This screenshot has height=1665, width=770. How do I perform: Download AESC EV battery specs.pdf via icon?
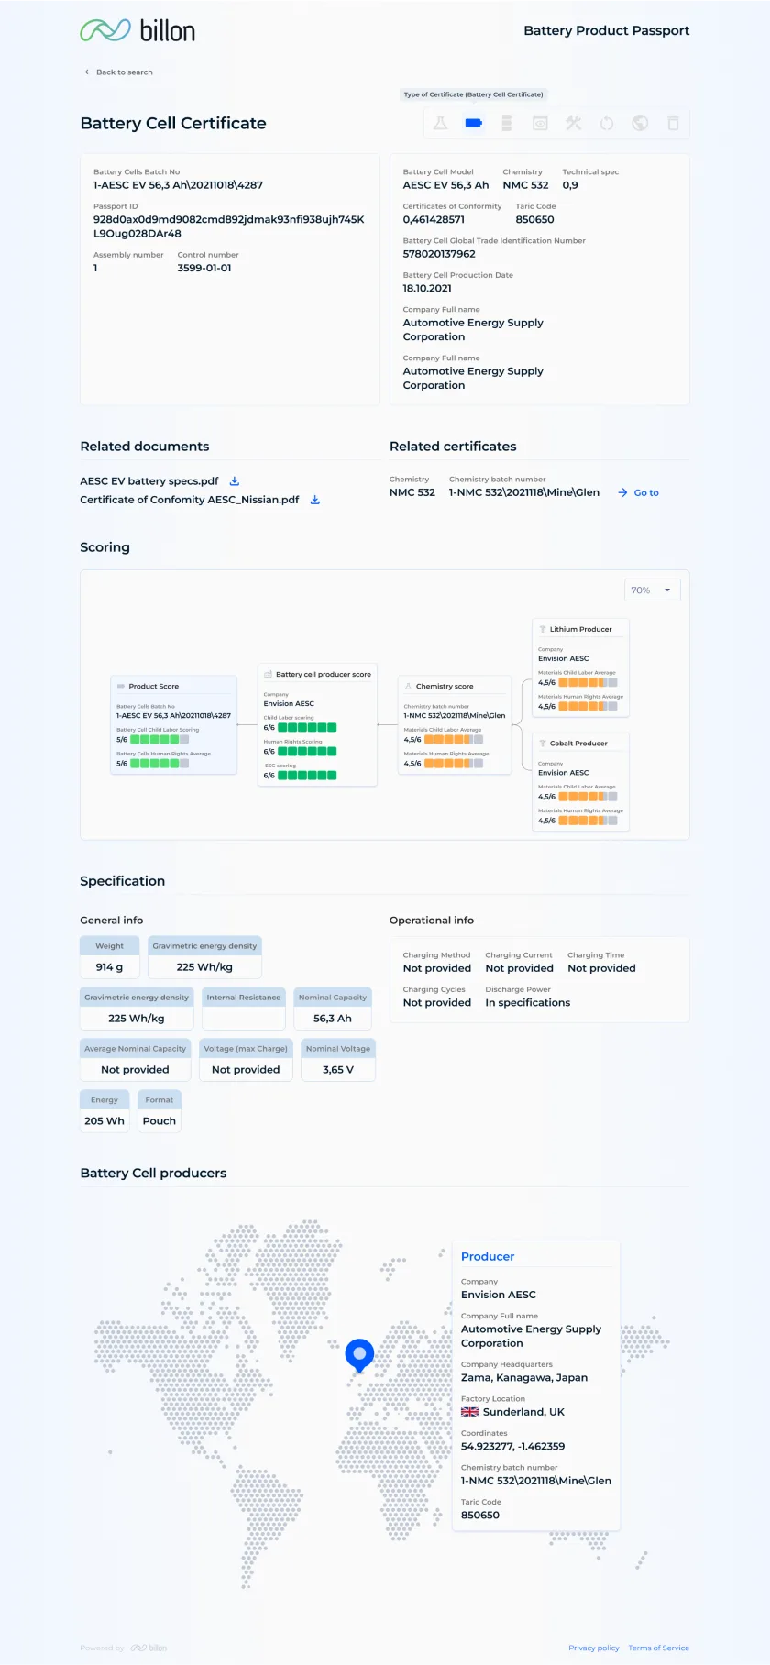point(235,480)
